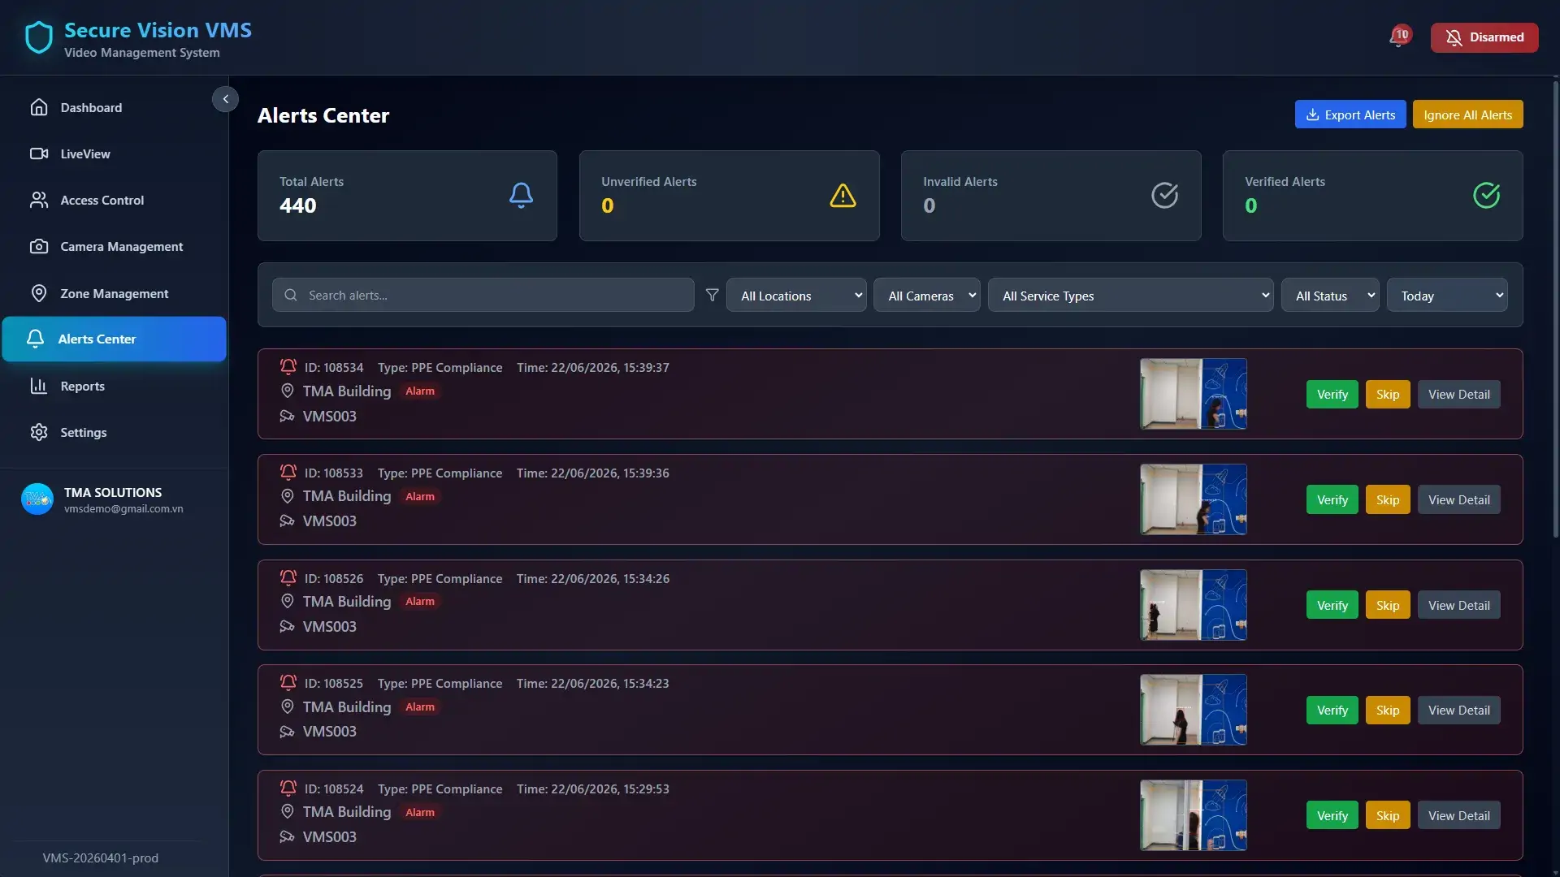Verify alert ID 108525
Image resolution: width=1560 pixels, height=877 pixels.
1332,710
